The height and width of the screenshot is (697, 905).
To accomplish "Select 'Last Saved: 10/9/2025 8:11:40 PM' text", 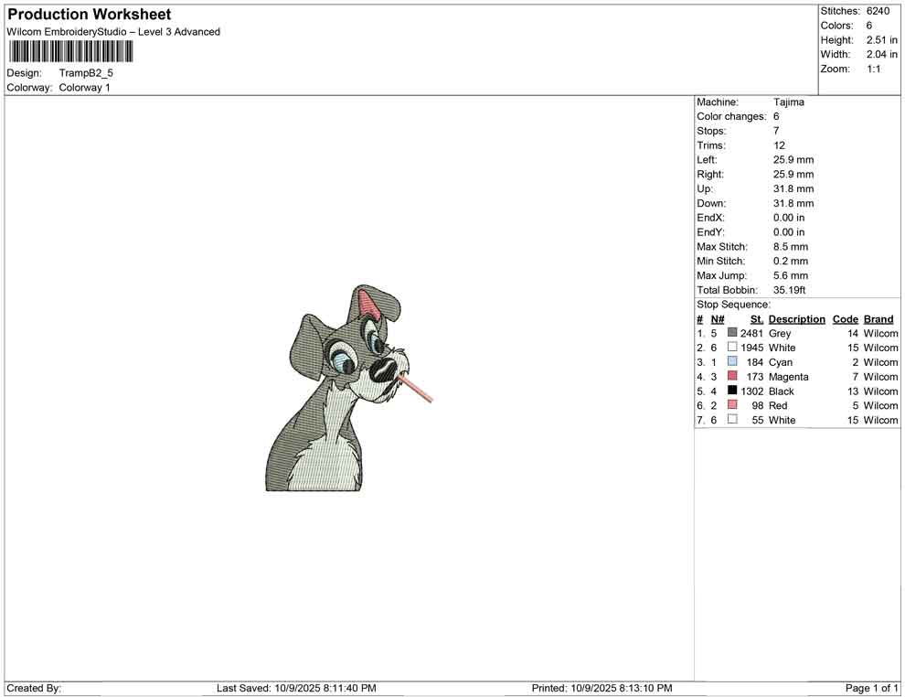I will (296, 688).
